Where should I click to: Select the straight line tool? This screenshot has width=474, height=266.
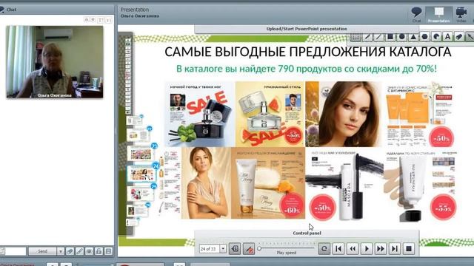378,37
